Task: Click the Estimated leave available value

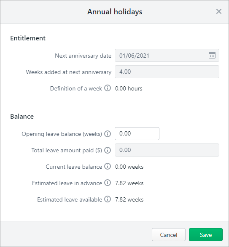Action: tap(129, 199)
